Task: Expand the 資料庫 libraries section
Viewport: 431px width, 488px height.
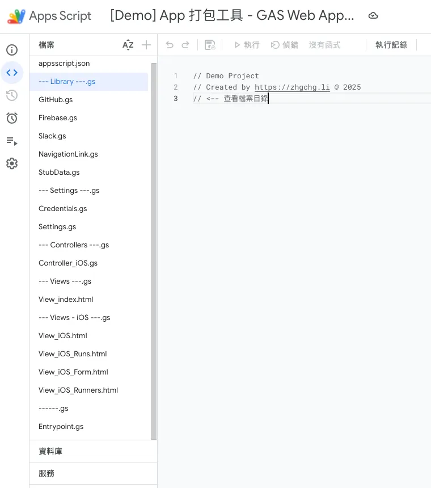Action: coord(50,451)
